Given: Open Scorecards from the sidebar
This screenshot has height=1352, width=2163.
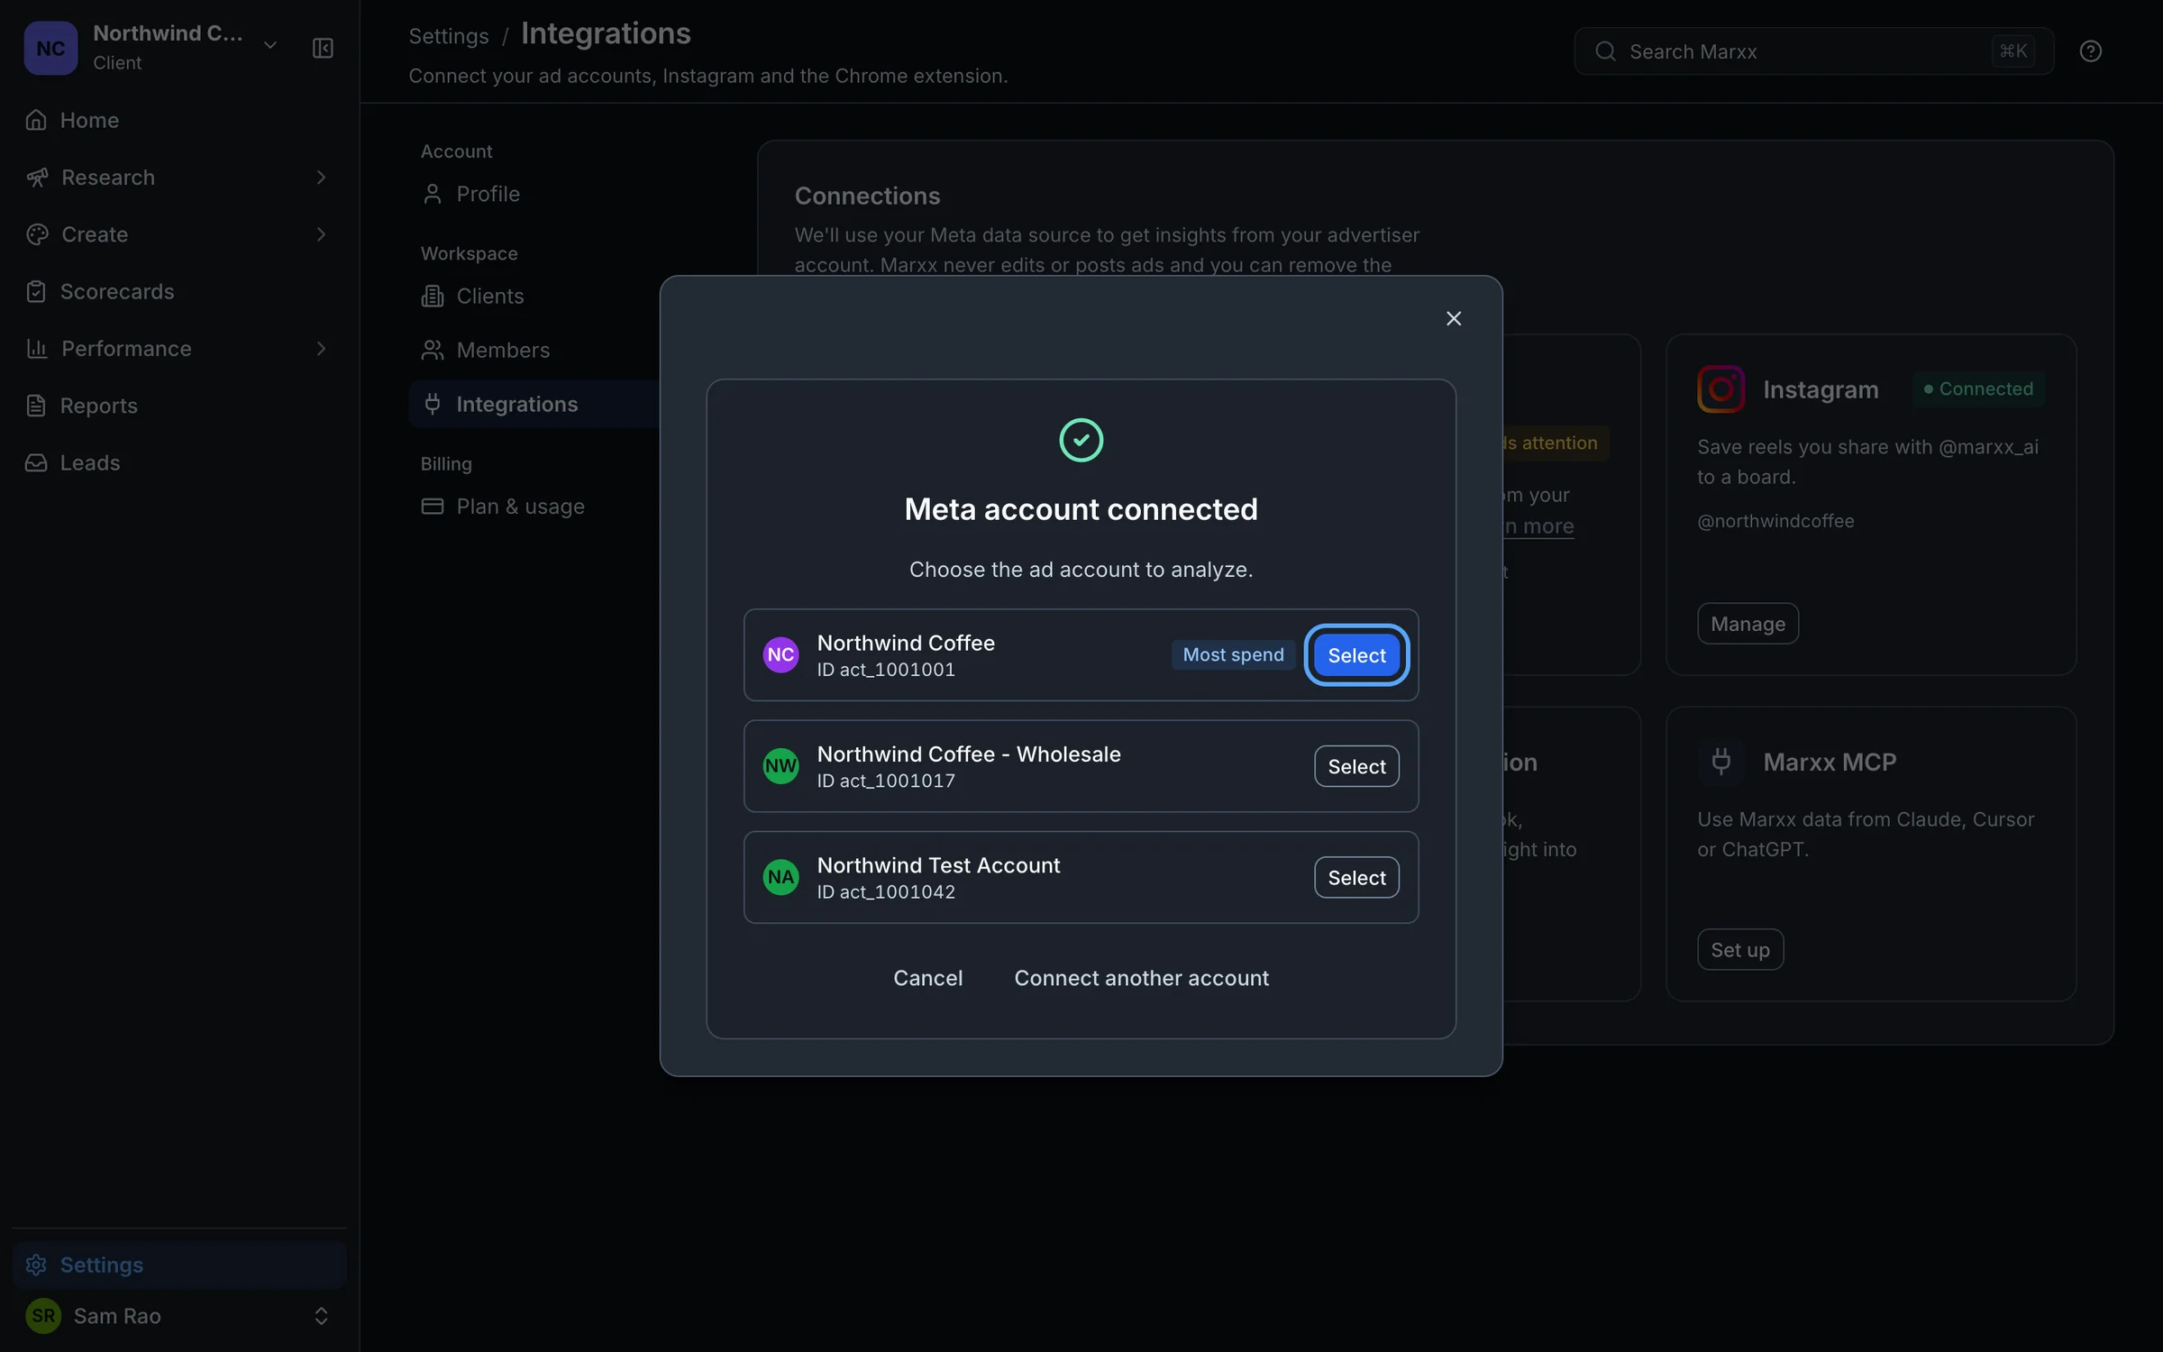Looking at the screenshot, I should pyautogui.click(x=179, y=291).
